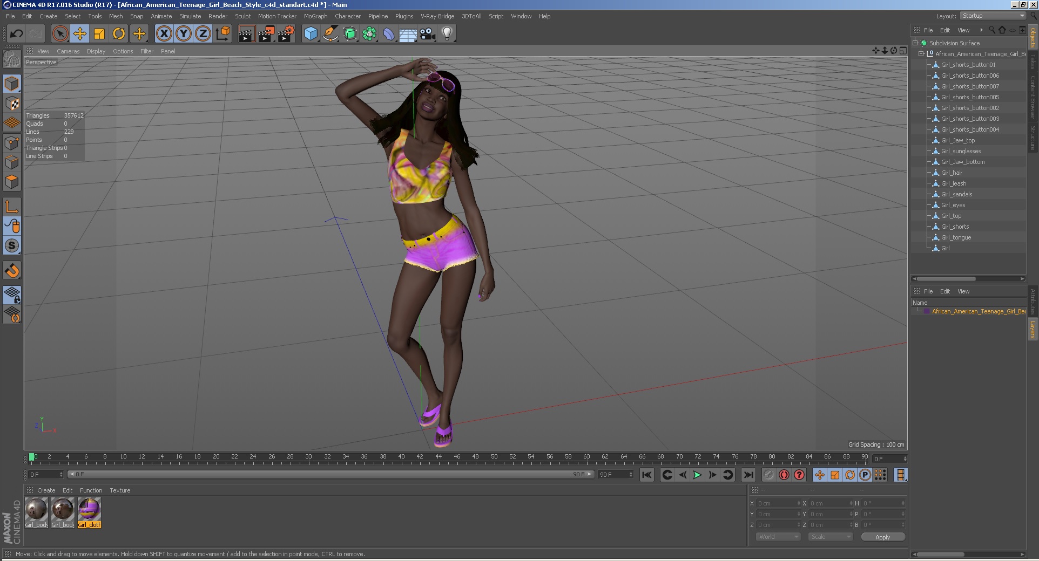Open the Scale mode dropdown

click(831, 537)
